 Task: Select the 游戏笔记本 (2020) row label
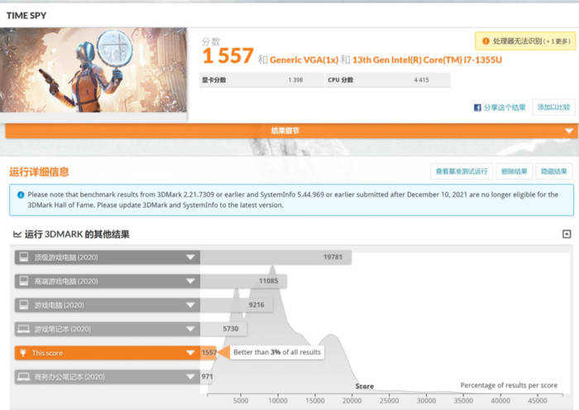click(x=62, y=329)
